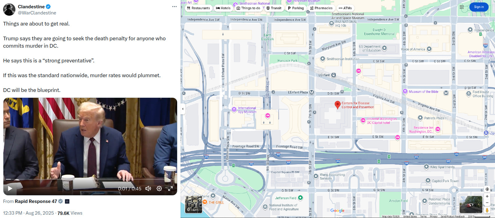Select the citizenM Washington DC Capitol hotel marker

point(363,121)
